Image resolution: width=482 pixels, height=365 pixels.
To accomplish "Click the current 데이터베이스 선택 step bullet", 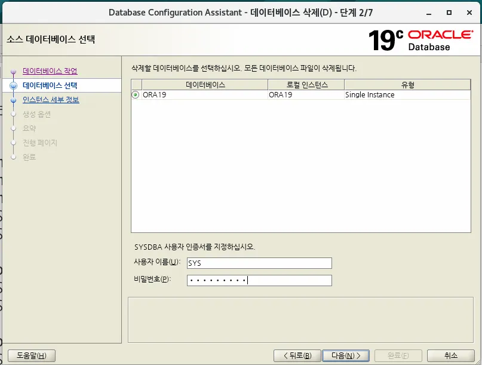I will click(13, 85).
